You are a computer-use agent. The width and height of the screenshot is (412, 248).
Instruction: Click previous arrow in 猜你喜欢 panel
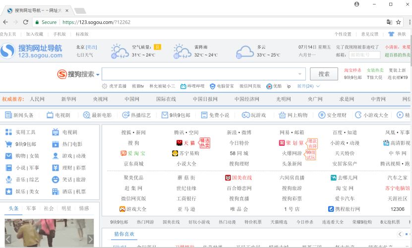[x=400, y=234]
